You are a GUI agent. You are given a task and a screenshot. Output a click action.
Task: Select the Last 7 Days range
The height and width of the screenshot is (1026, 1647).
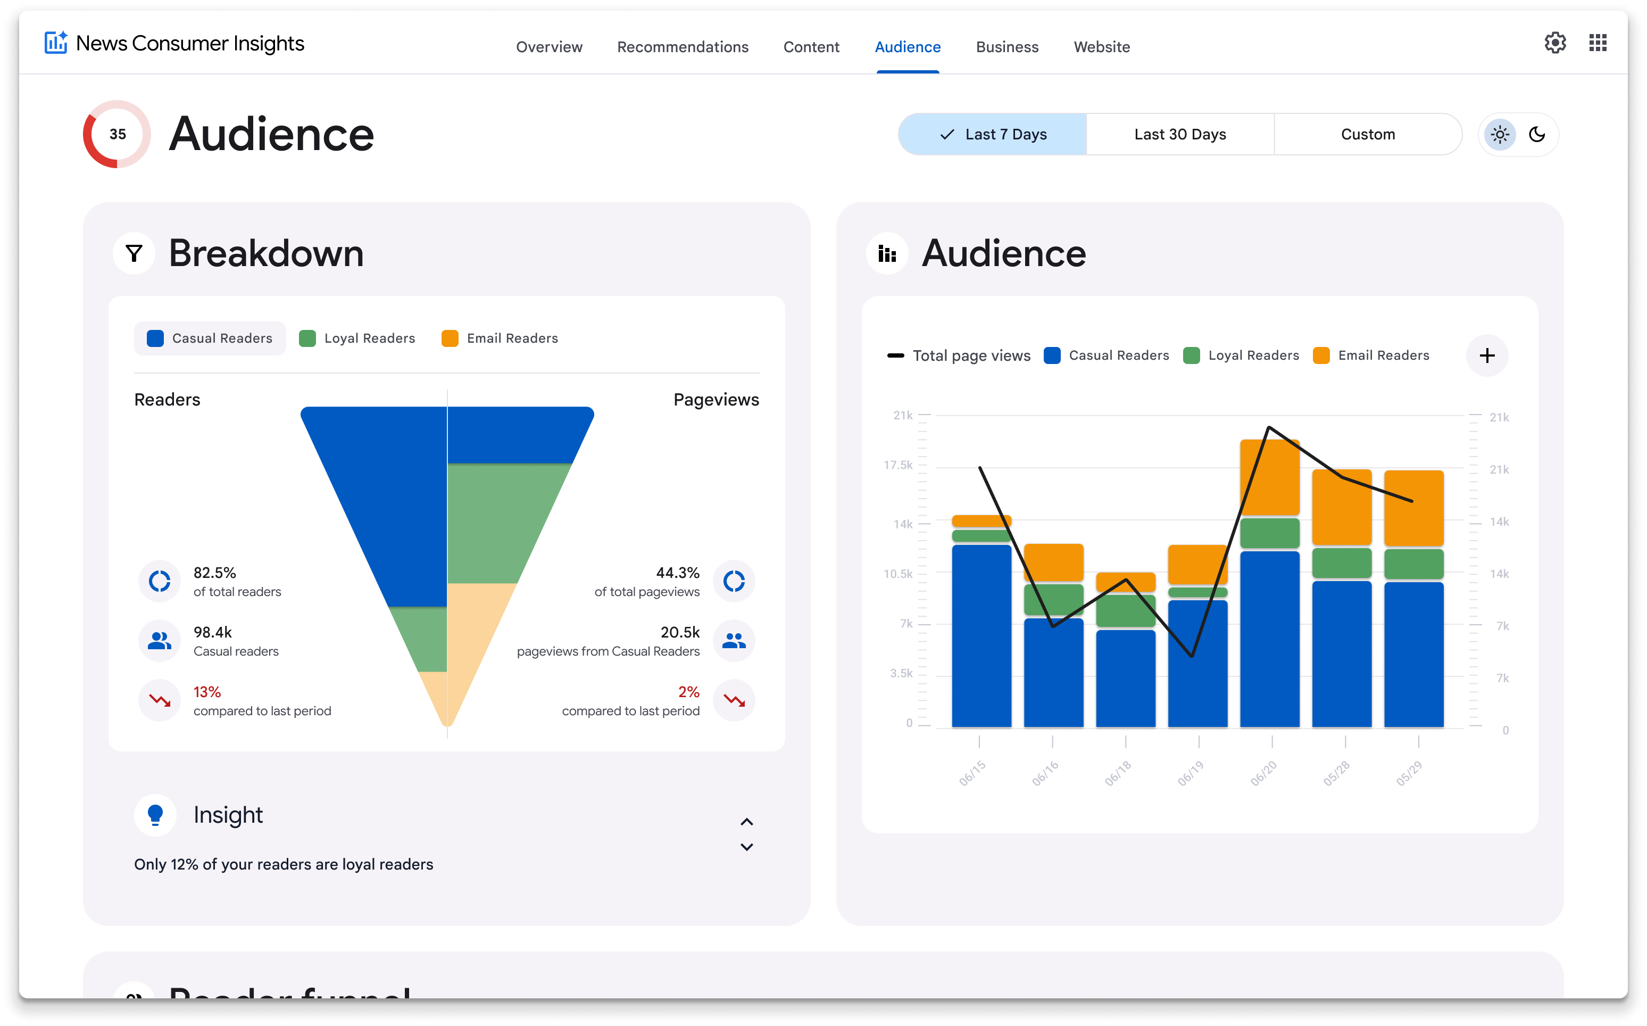993,134
